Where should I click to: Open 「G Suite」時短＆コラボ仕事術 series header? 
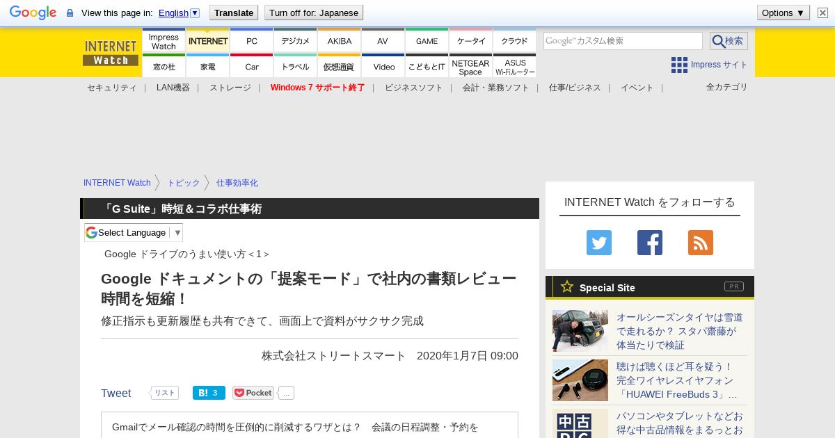(x=182, y=209)
